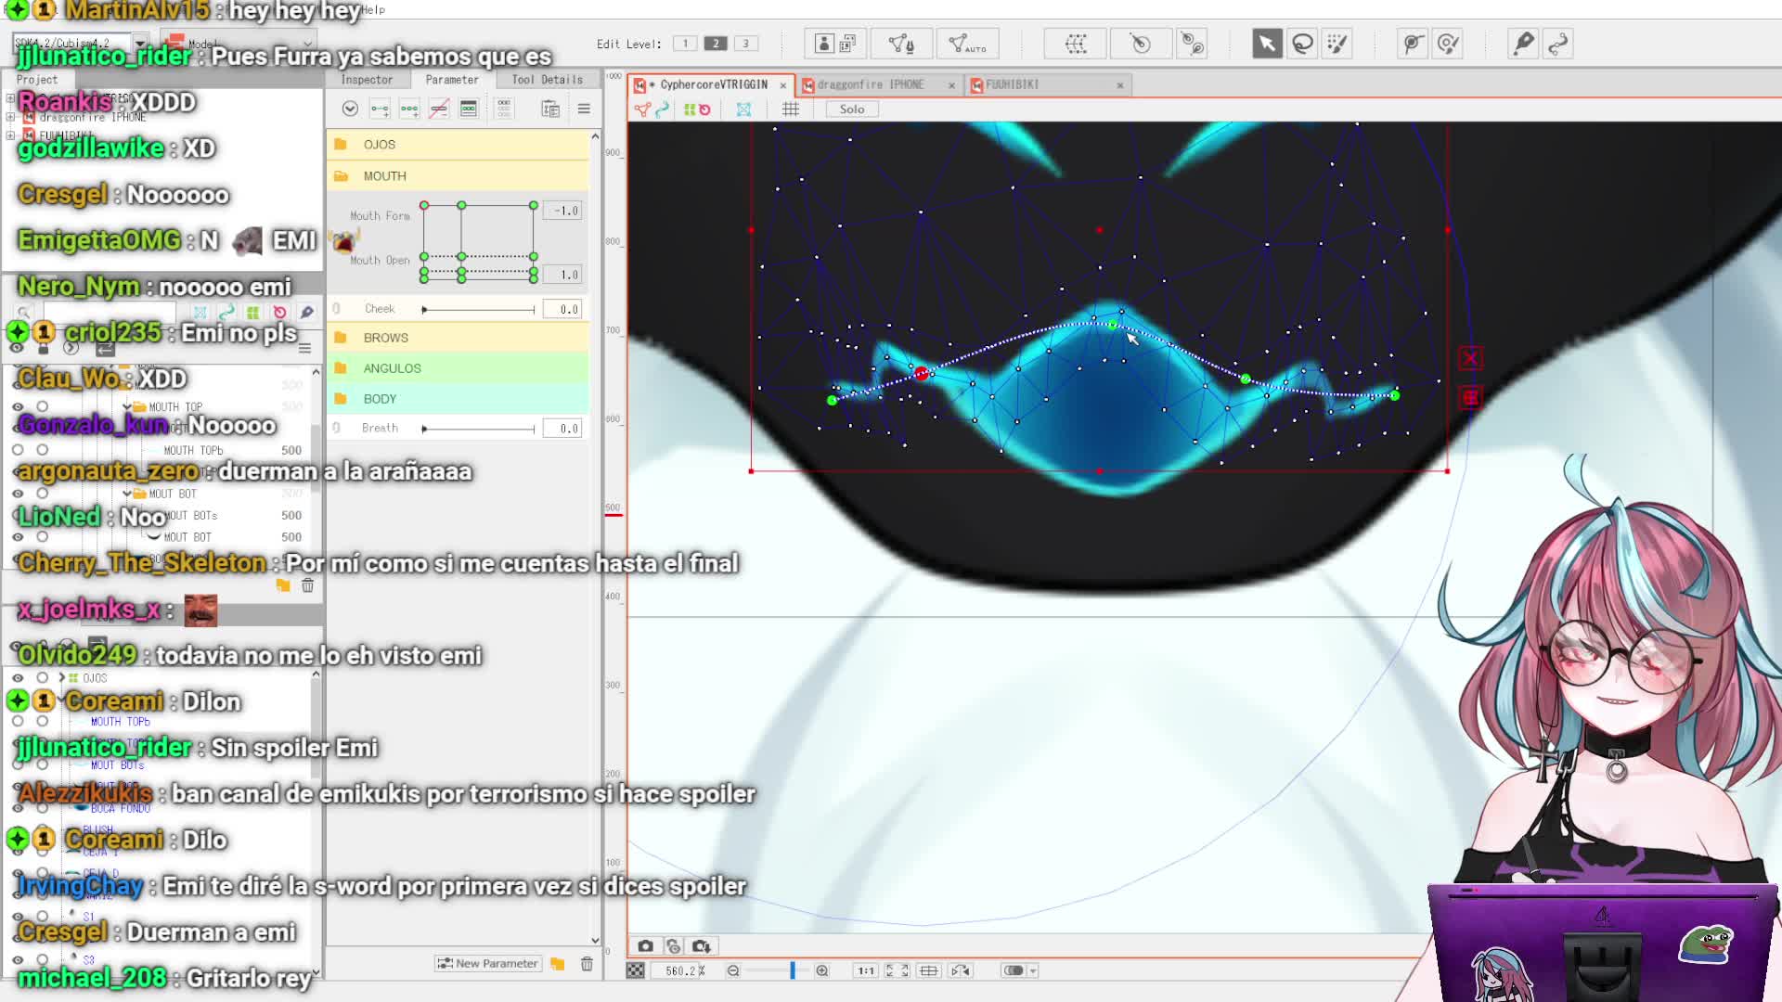Toggle the canvas background checkerboard

(x=635, y=970)
